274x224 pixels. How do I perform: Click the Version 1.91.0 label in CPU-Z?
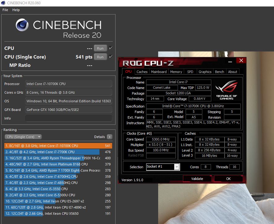[132, 180]
